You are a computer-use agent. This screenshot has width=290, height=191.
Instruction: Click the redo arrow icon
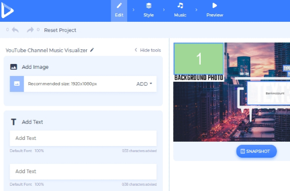[30, 30]
